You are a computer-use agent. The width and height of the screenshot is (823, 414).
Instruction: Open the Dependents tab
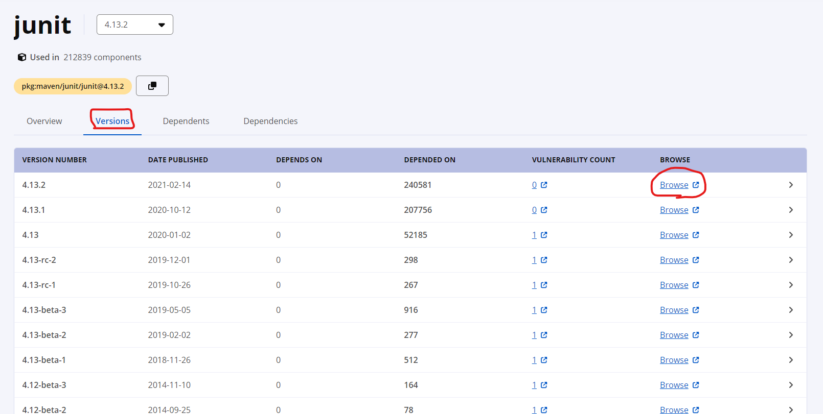[x=186, y=121]
